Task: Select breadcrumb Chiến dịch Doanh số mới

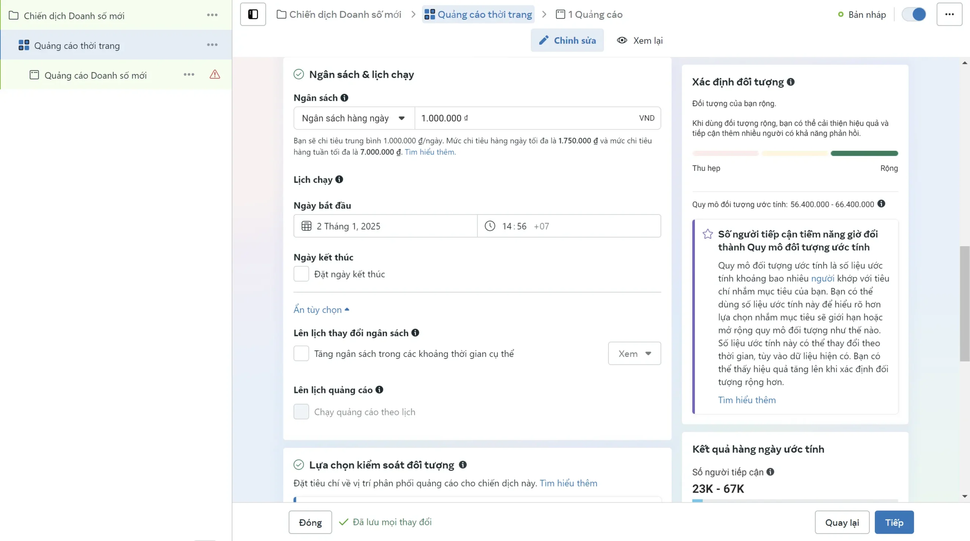Action: tap(339, 14)
